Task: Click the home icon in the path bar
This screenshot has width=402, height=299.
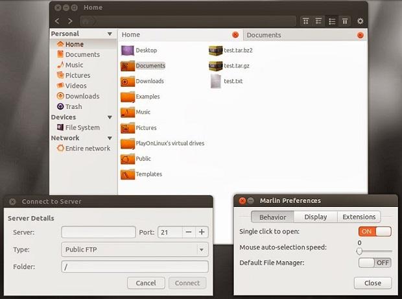Action: (x=86, y=21)
